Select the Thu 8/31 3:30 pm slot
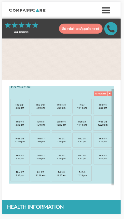This screenshot has height=219, width=124. pos(20,106)
